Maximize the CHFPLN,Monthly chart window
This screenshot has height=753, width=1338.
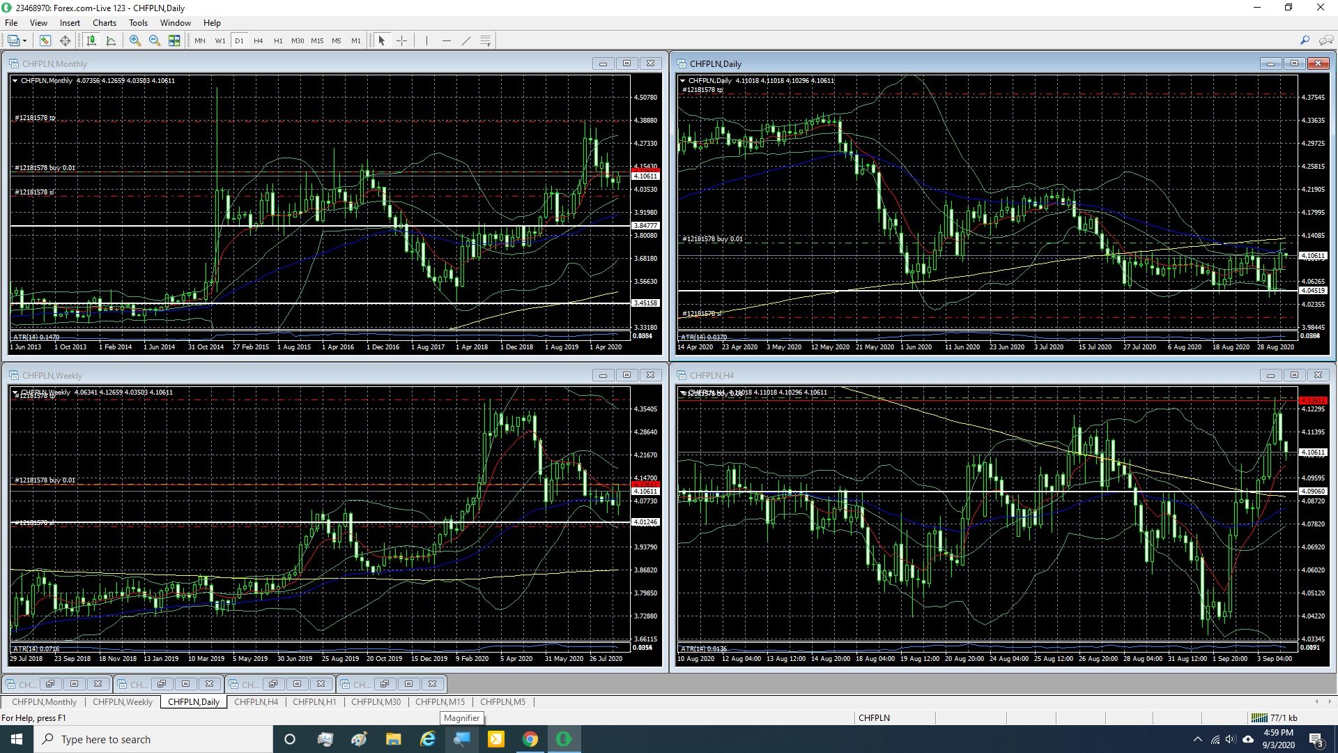tap(626, 63)
